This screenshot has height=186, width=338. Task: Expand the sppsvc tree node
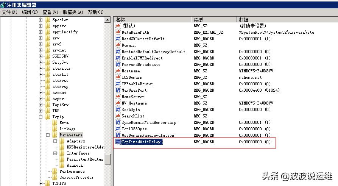[x=40, y=26]
